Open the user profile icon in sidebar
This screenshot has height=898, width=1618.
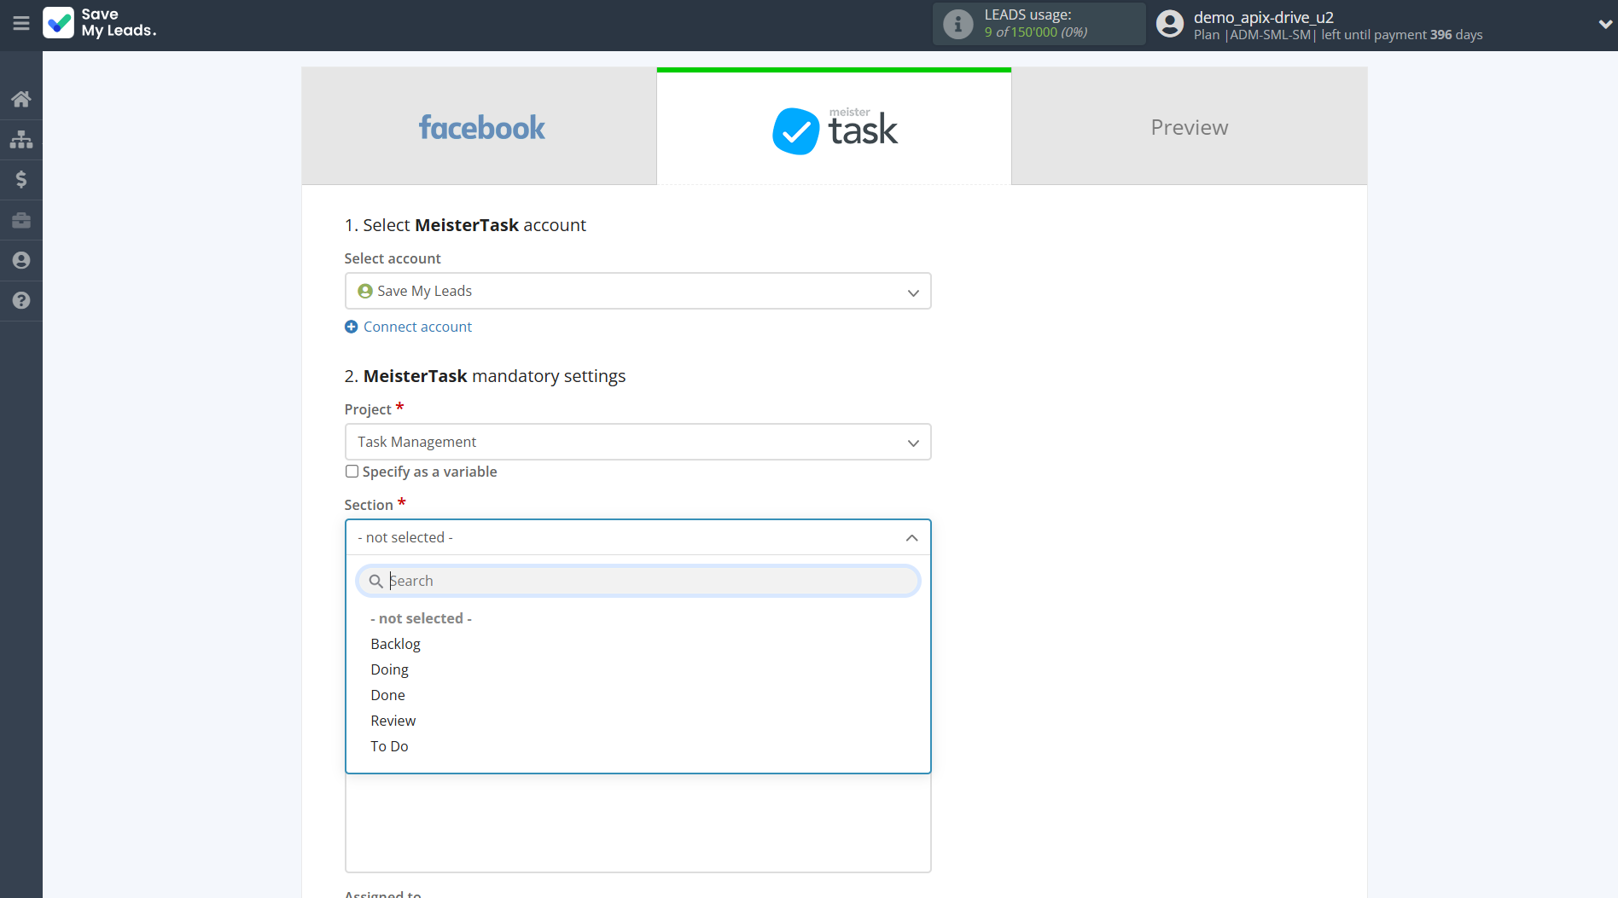click(20, 260)
